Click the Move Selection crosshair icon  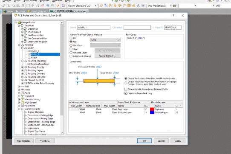(33, 6)
